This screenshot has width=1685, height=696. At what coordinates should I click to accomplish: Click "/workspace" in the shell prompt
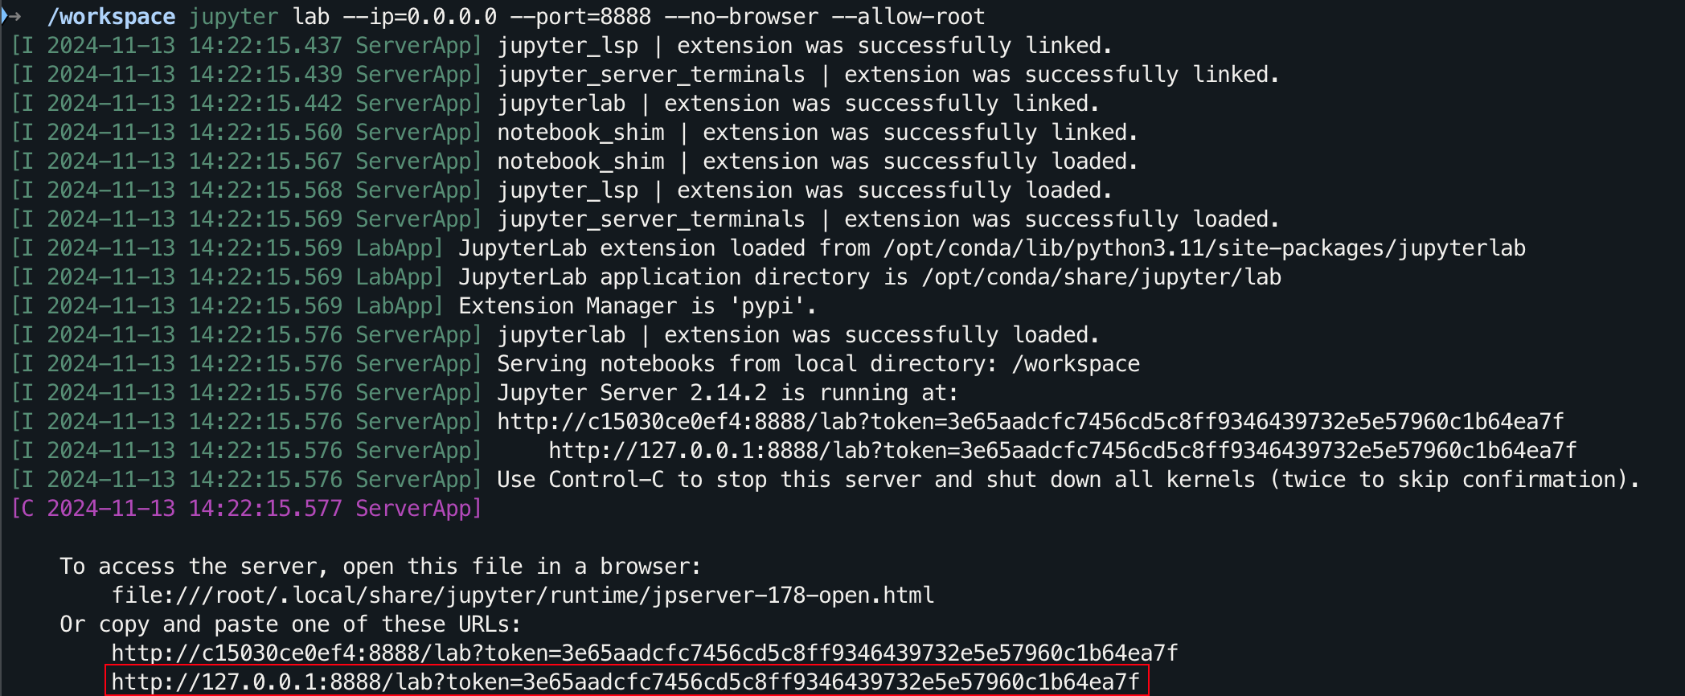click(111, 16)
